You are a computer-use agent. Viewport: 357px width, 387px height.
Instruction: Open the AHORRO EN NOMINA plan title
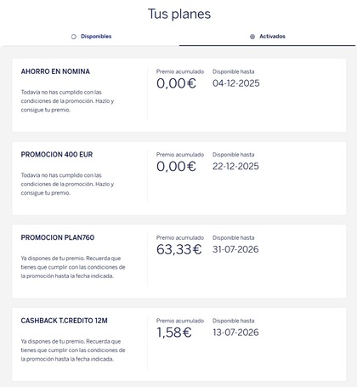(55, 71)
